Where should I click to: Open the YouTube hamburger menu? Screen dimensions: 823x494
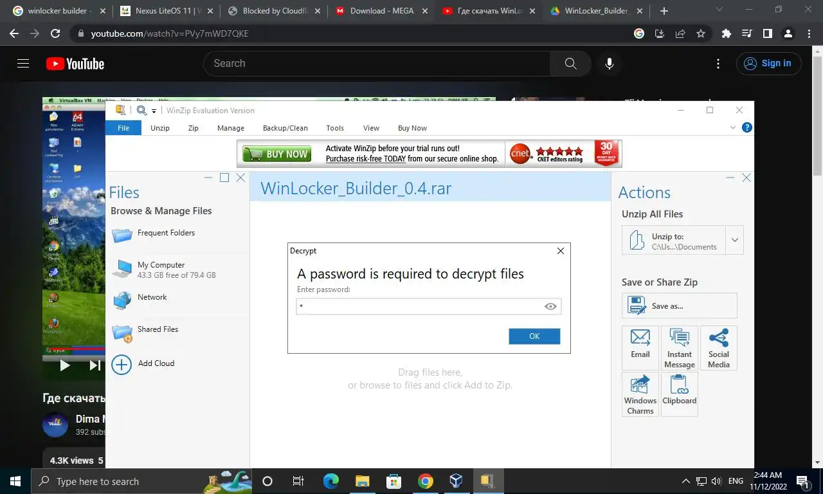(x=23, y=63)
